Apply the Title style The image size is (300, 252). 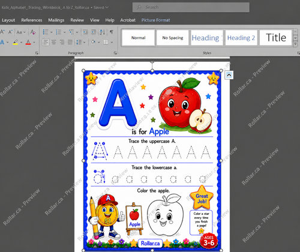(275, 38)
